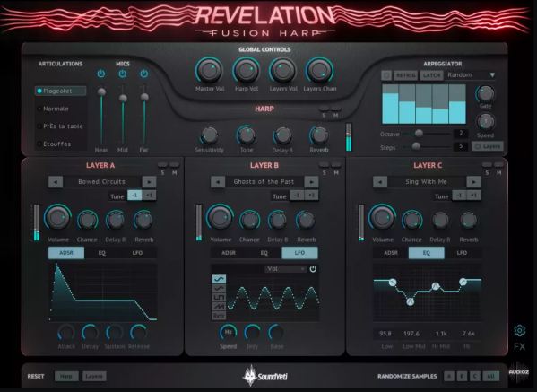Click the arpeggiator Octave slider handle
Screen dimensions: 537x392
coord(419,133)
